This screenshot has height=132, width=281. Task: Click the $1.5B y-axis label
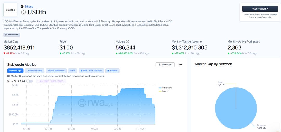coord(15,95)
